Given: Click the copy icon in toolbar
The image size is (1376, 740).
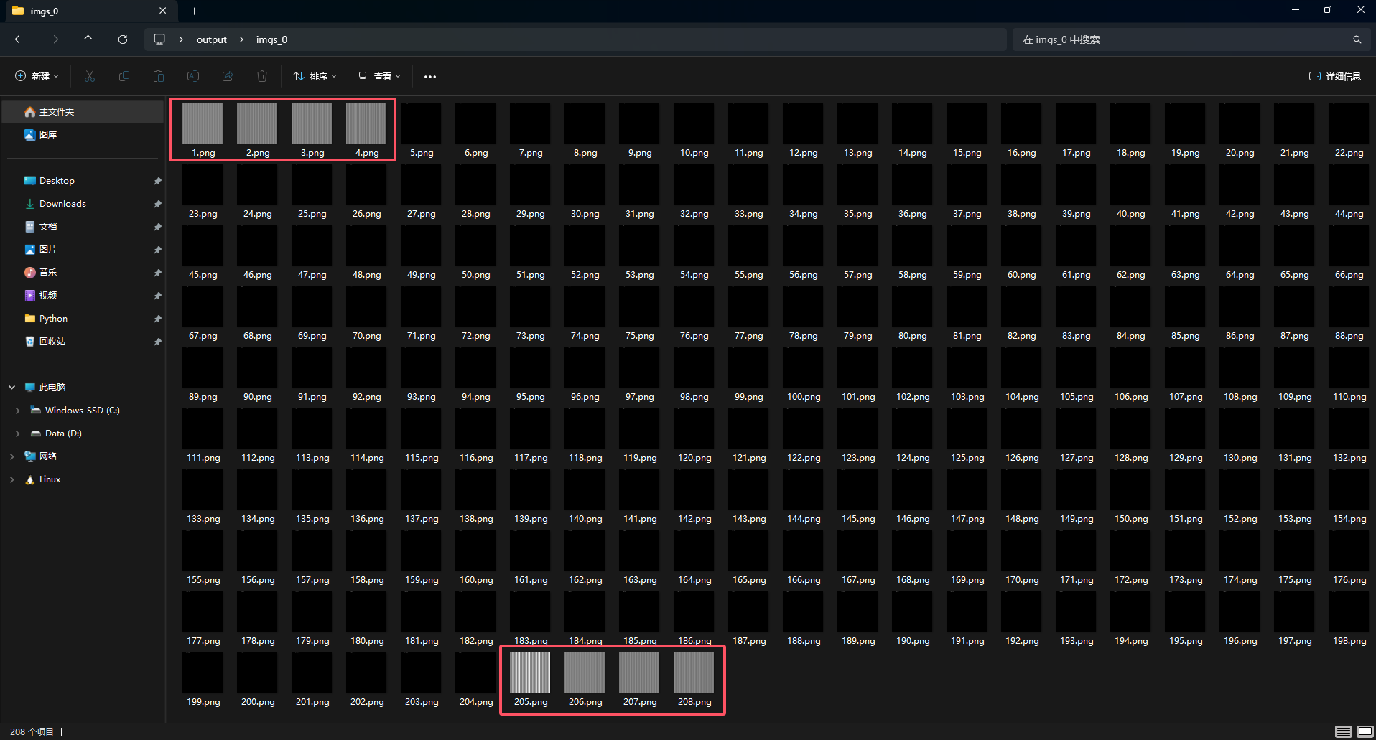Looking at the screenshot, I should pyautogui.click(x=124, y=76).
